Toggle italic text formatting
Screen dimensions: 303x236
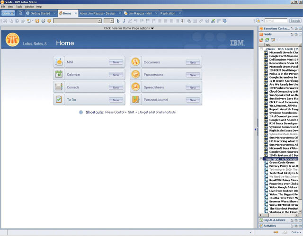[124, 21]
